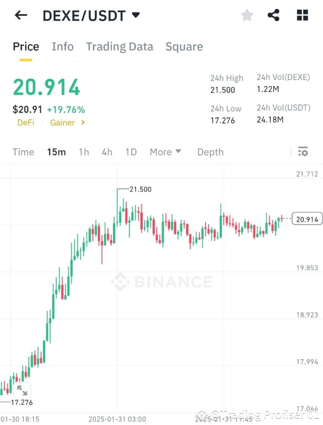Open the share options icon
This screenshot has height=425, width=323.
point(274,15)
